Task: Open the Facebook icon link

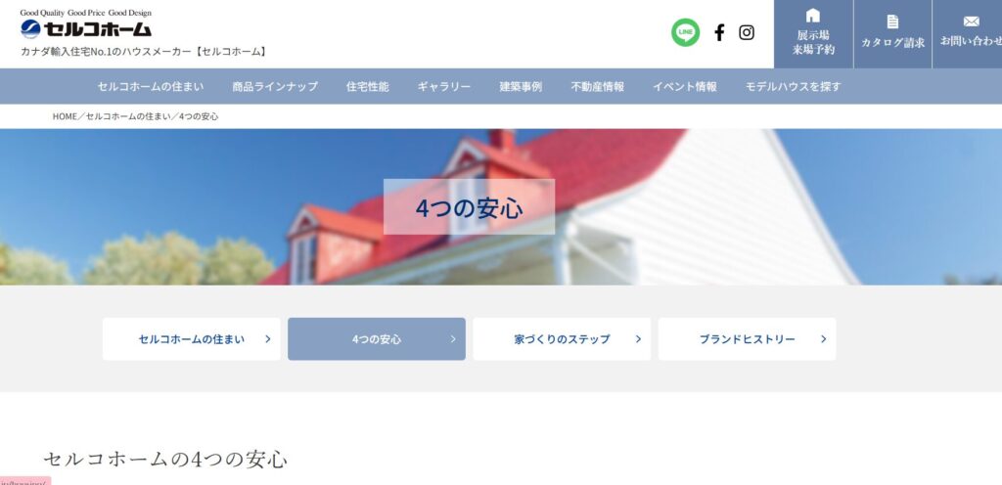Action: click(x=719, y=32)
